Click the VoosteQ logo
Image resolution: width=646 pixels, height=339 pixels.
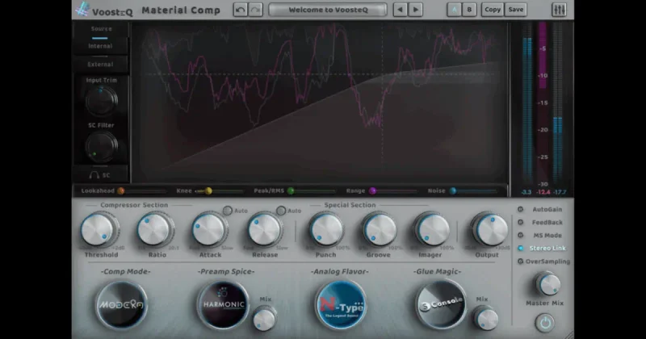pyautogui.click(x=104, y=10)
